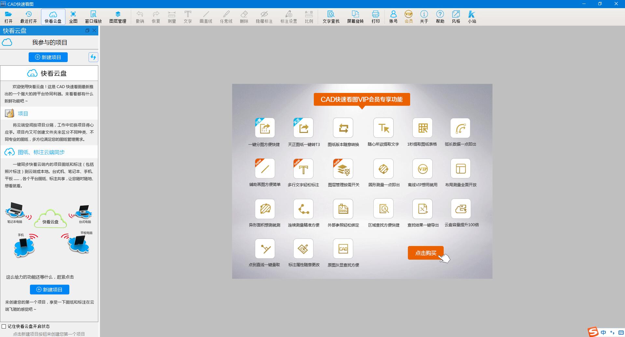Check 记住快看云盘开启状态 checkbox

click(x=4, y=326)
